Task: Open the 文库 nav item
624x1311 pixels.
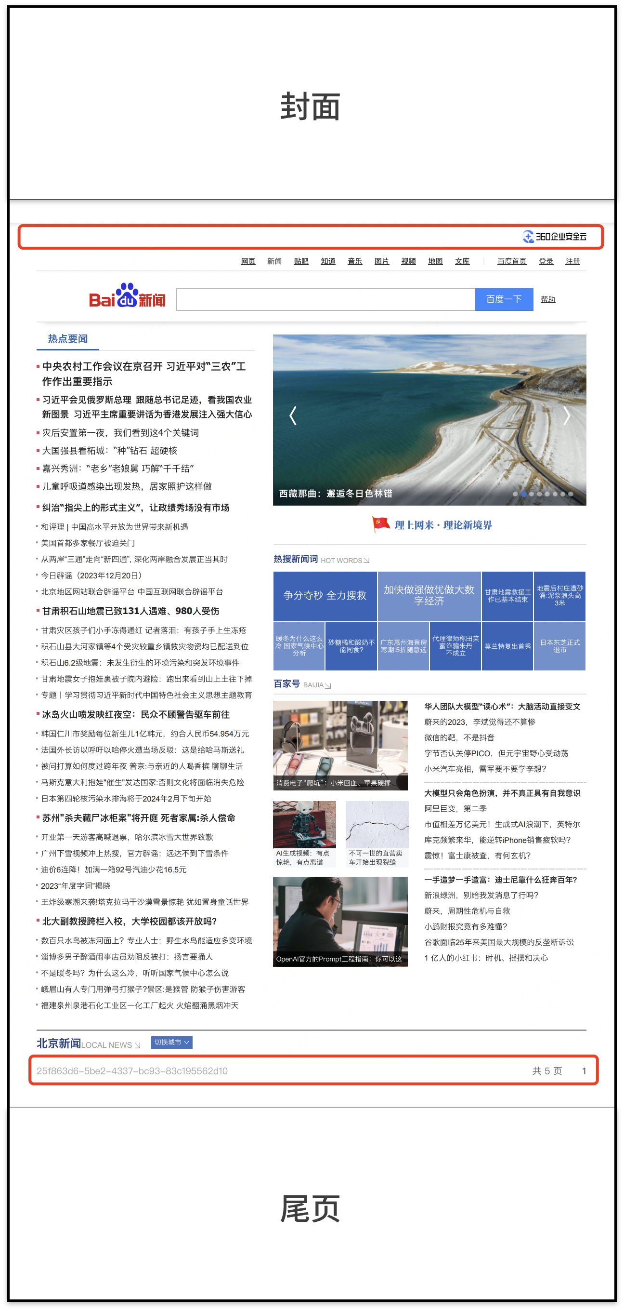Action: point(462,261)
